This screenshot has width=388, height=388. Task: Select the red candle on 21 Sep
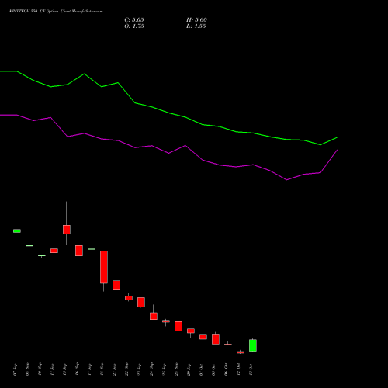click(x=116, y=286)
